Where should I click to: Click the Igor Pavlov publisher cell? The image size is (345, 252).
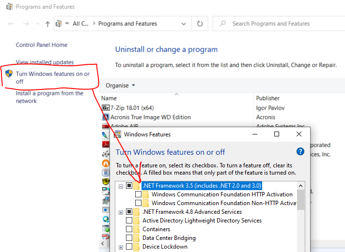point(270,108)
